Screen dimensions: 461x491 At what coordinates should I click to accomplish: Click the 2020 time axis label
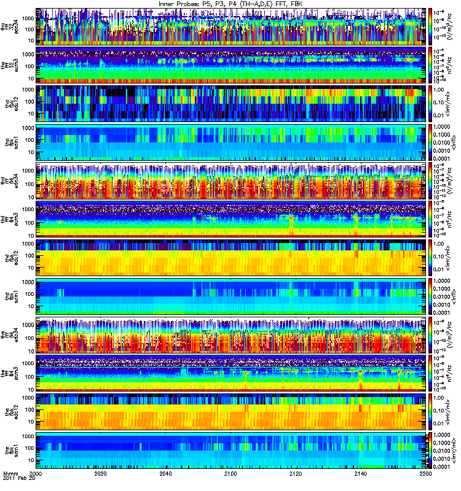[100, 473]
